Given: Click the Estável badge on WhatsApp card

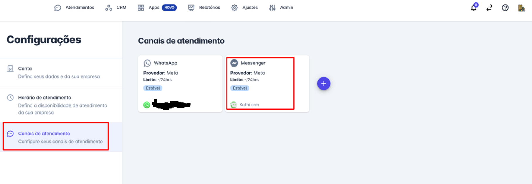Looking at the screenshot, I should 153,88.
